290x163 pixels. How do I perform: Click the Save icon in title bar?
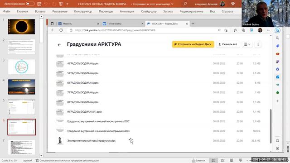(39, 4)
